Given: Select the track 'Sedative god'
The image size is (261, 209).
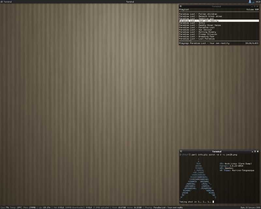Looking at the screenshot, I should 196,19.
